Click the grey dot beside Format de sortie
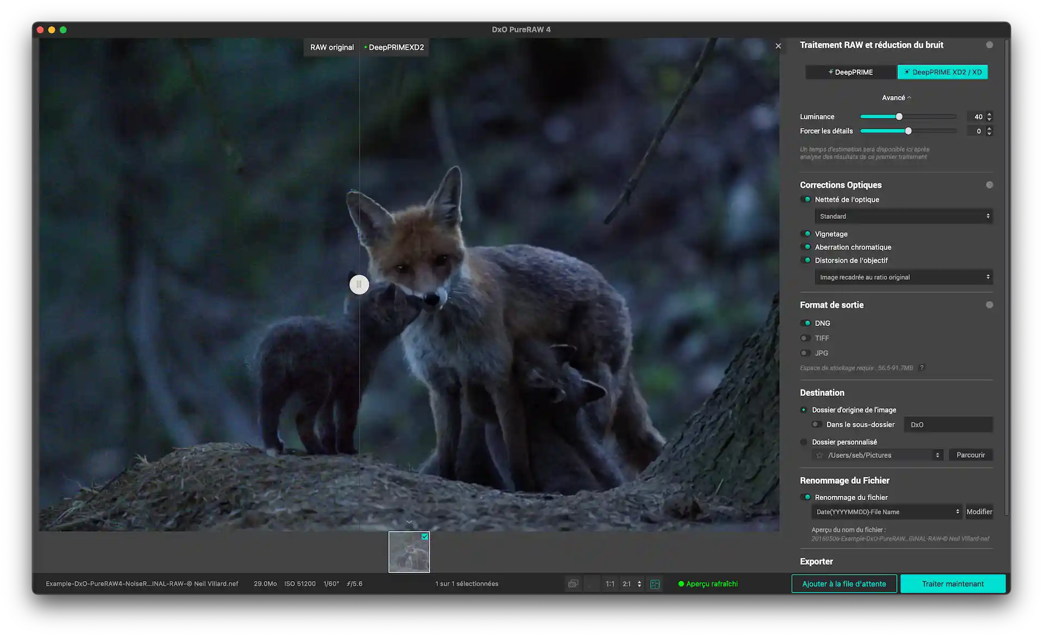The image size is (1043, 637). 989,305
